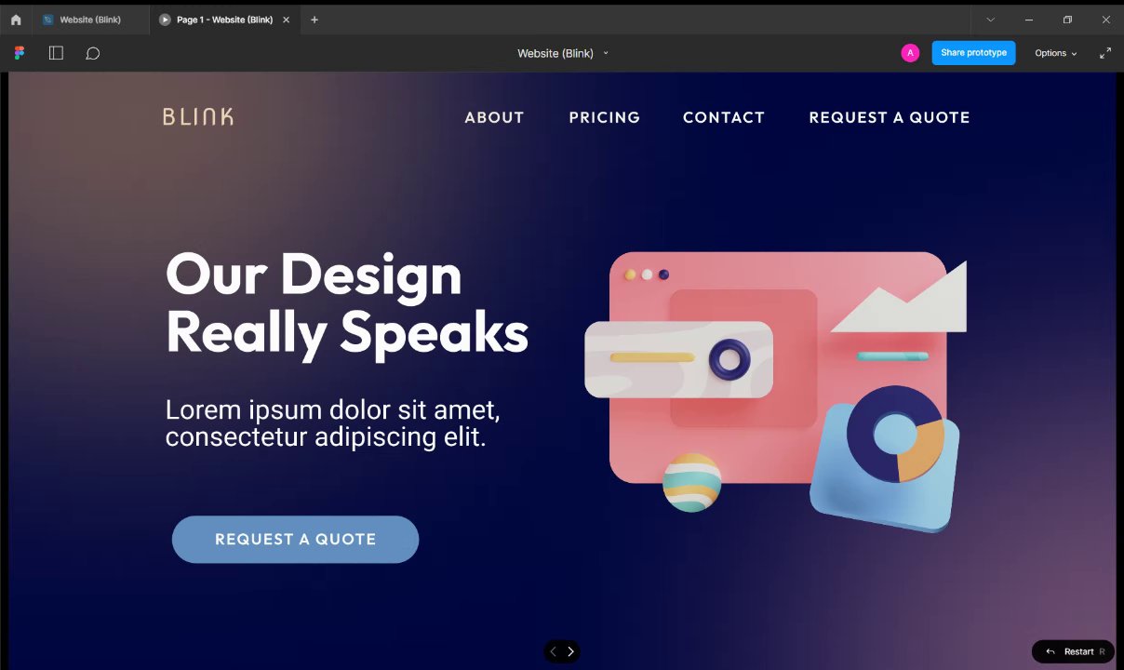1124x670 pixels.
Task: Click the Restart button
Action: pos(1073,651)
